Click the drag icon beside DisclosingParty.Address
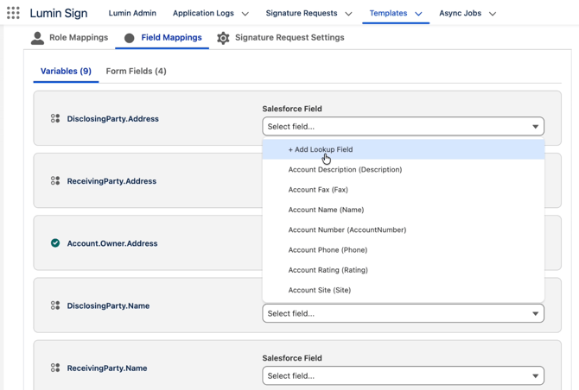 tap(55, 119)
